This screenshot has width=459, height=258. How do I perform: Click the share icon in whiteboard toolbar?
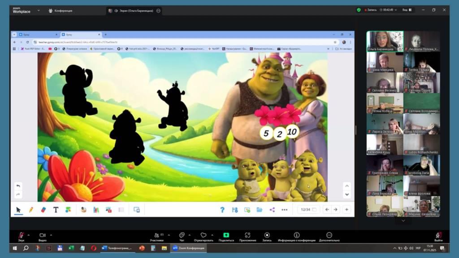pos(272,210)
